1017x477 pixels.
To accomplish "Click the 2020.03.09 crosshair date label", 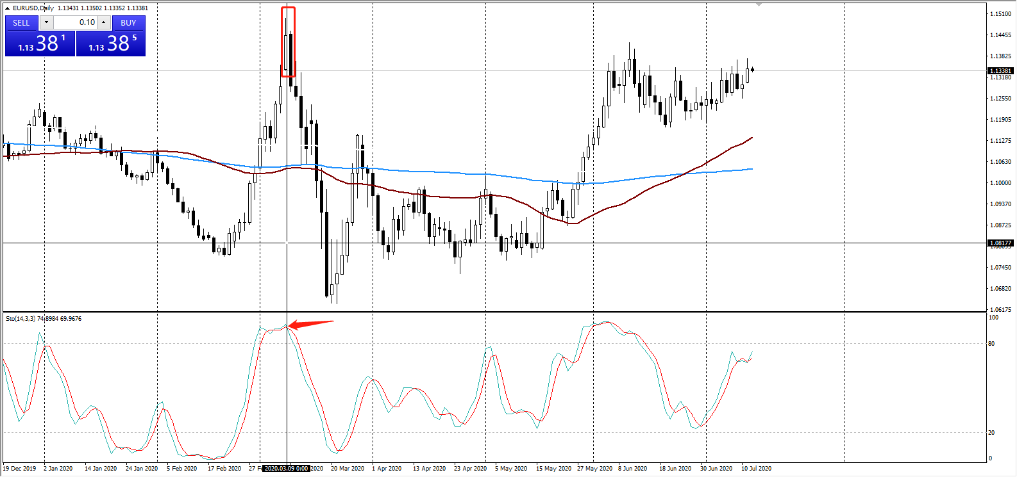I will click(x=287, y=469).
